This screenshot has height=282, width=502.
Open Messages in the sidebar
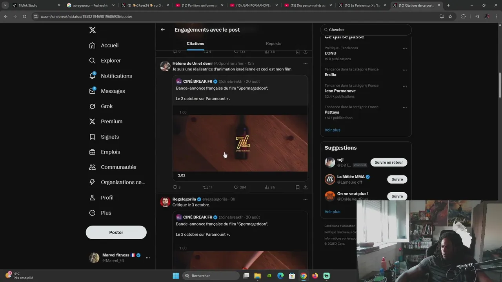click(107, 91)
